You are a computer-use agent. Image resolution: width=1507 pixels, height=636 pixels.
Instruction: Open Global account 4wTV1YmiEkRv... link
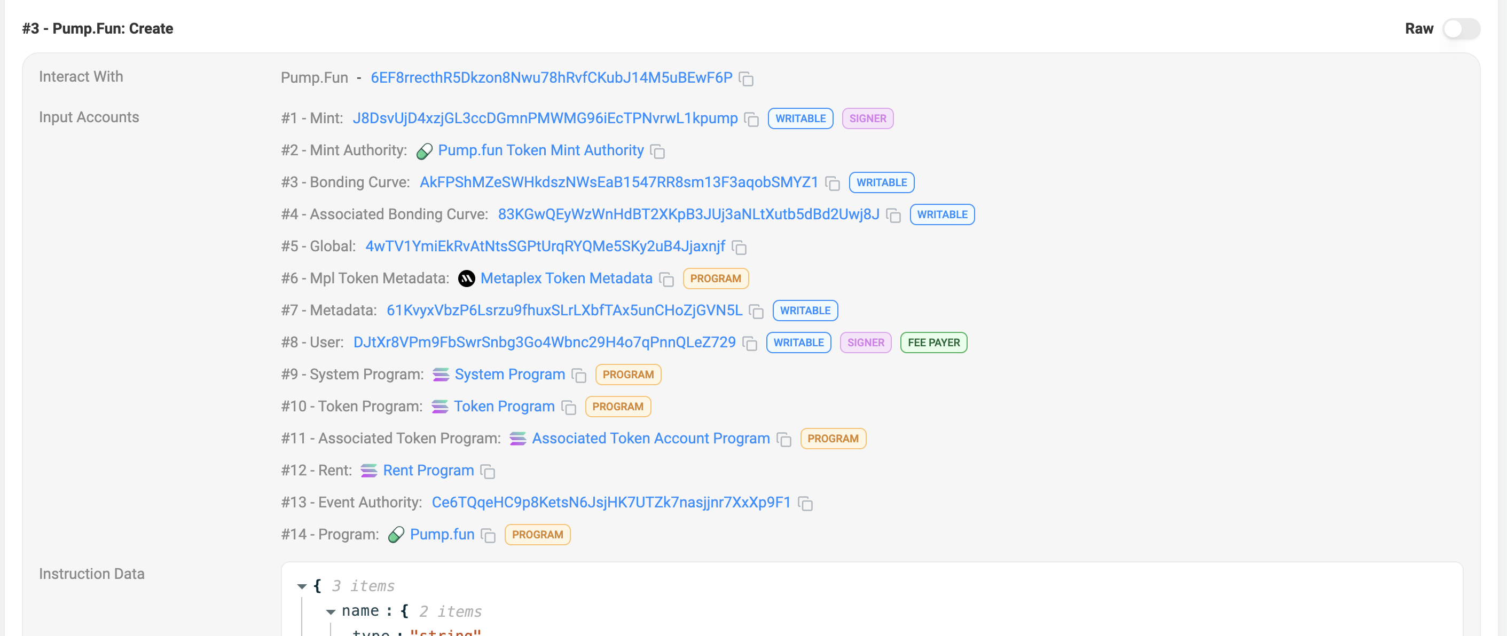coord(545,246)
